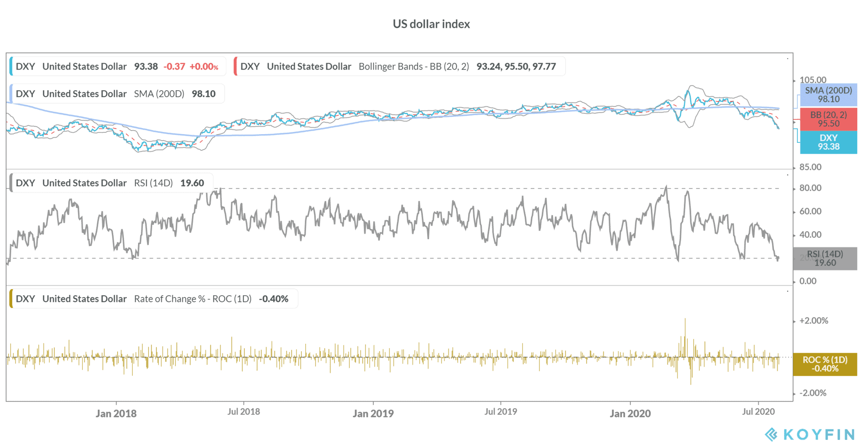Click the -2.00% ROC axis value

(813, 393)
